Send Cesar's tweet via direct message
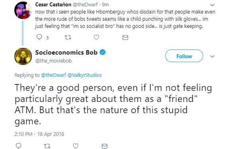Screen dimensions: 229x149 click(x=125, y=37)
